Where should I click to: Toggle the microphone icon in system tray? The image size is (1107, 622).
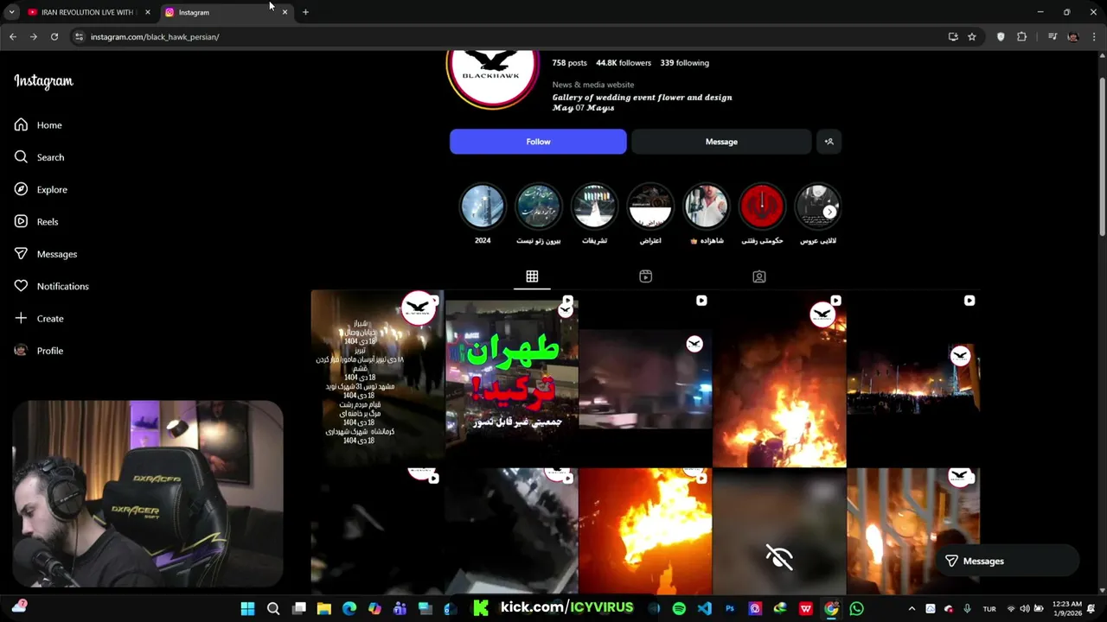click(x=967, y=609)
